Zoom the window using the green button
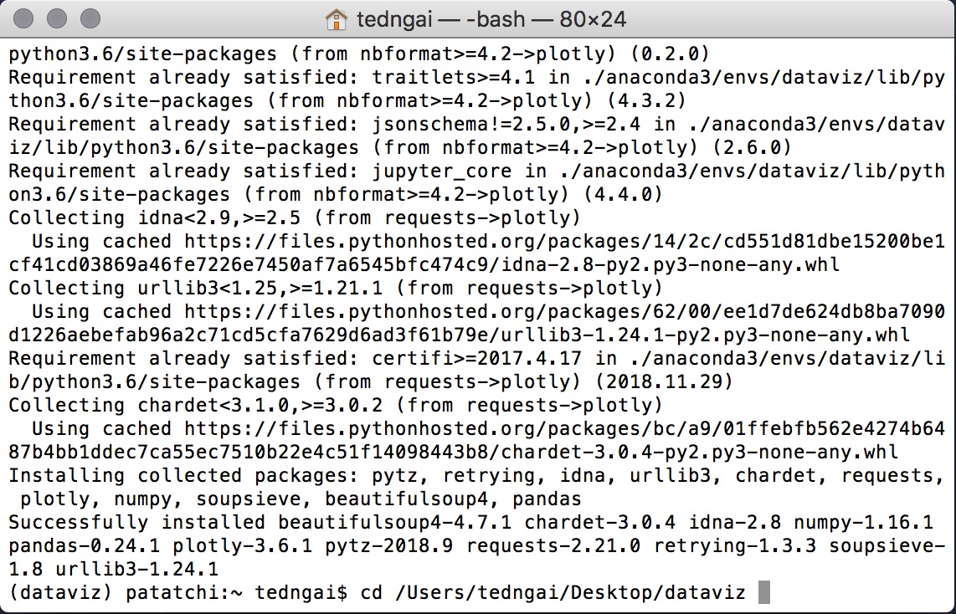Image resolution: width=956 pixels, height=614 pixels. [89, 18]
